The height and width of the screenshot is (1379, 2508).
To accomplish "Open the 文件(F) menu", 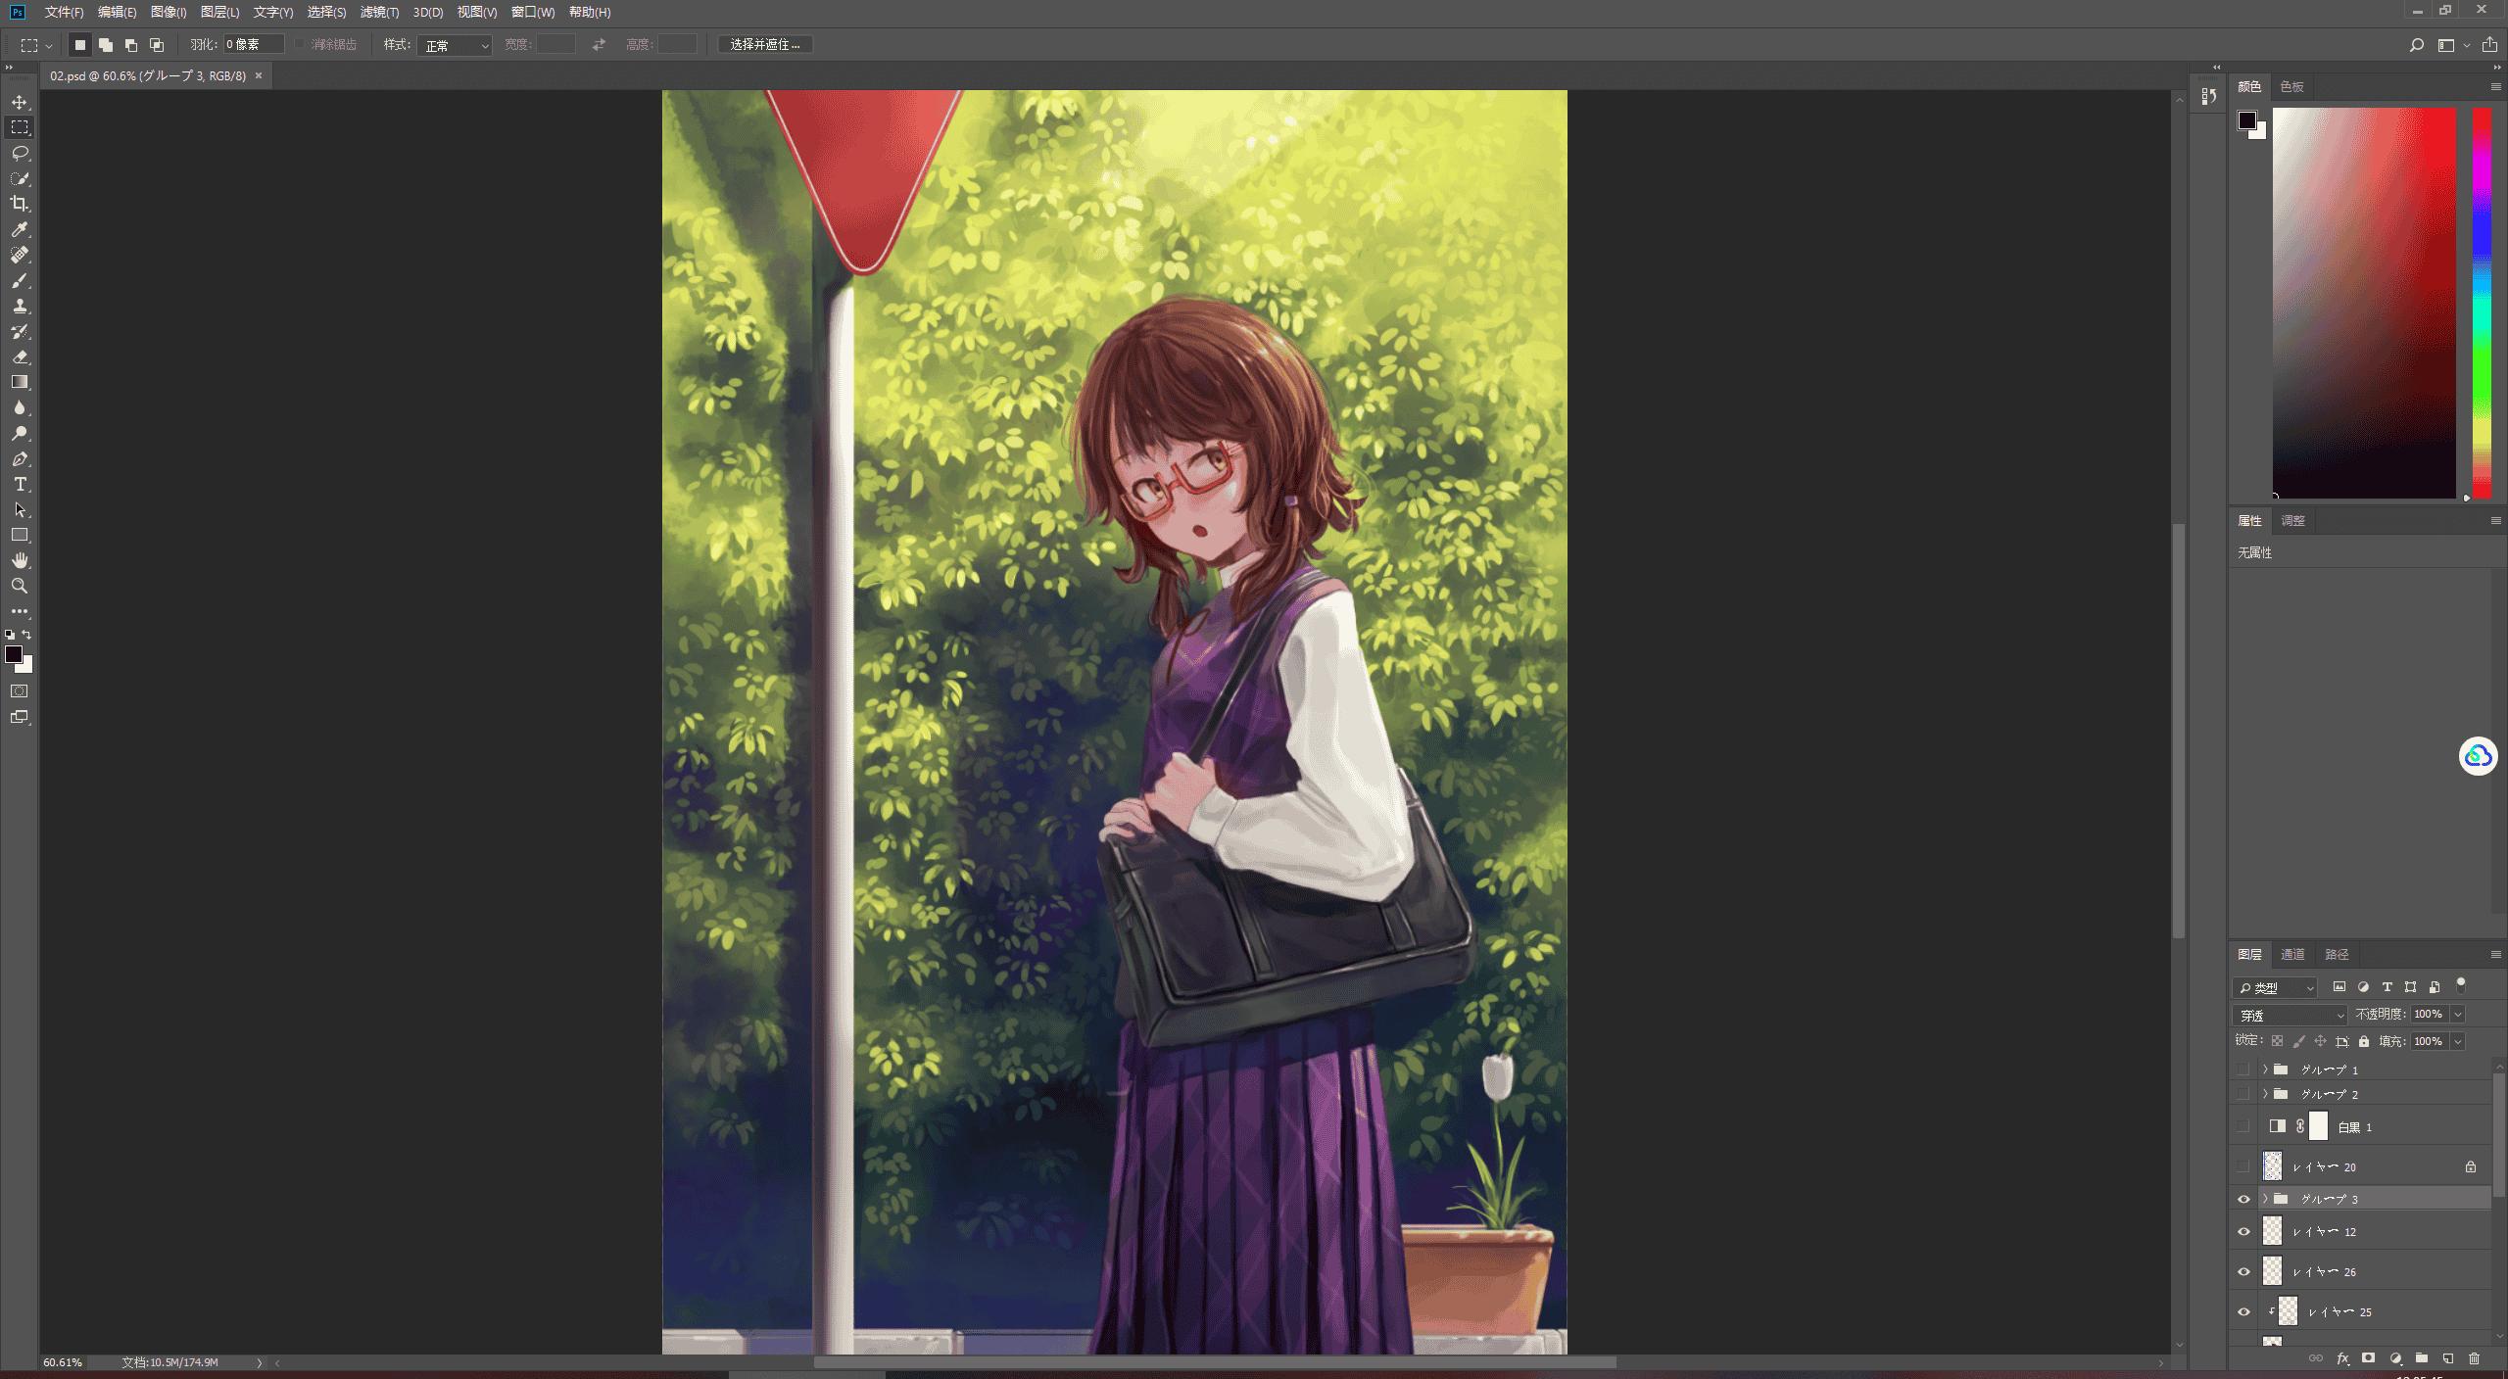I will [x=64, y=12].
